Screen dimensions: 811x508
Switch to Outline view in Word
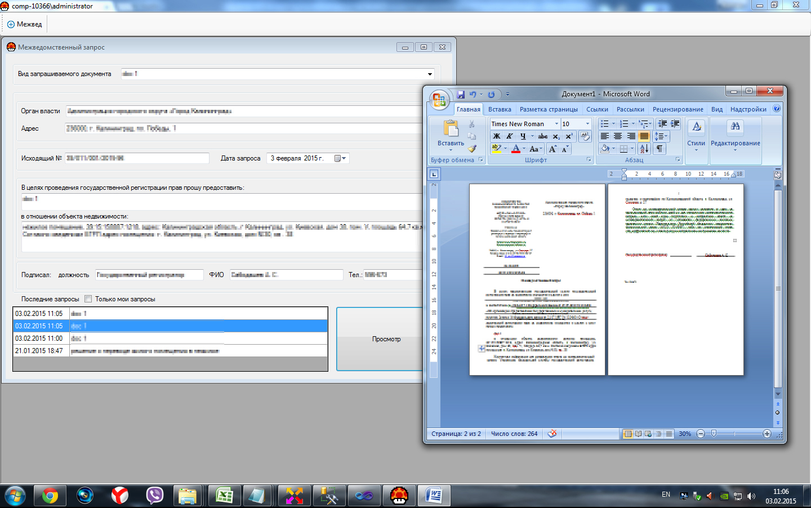658,434
